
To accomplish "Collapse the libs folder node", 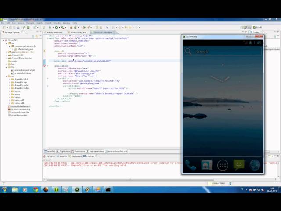I will (7, 67).
